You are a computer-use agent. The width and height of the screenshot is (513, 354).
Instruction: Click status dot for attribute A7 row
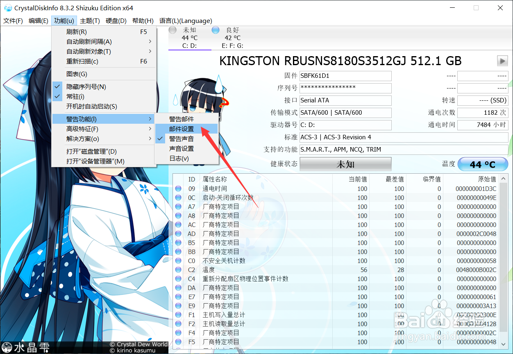[x=178, y=207]
